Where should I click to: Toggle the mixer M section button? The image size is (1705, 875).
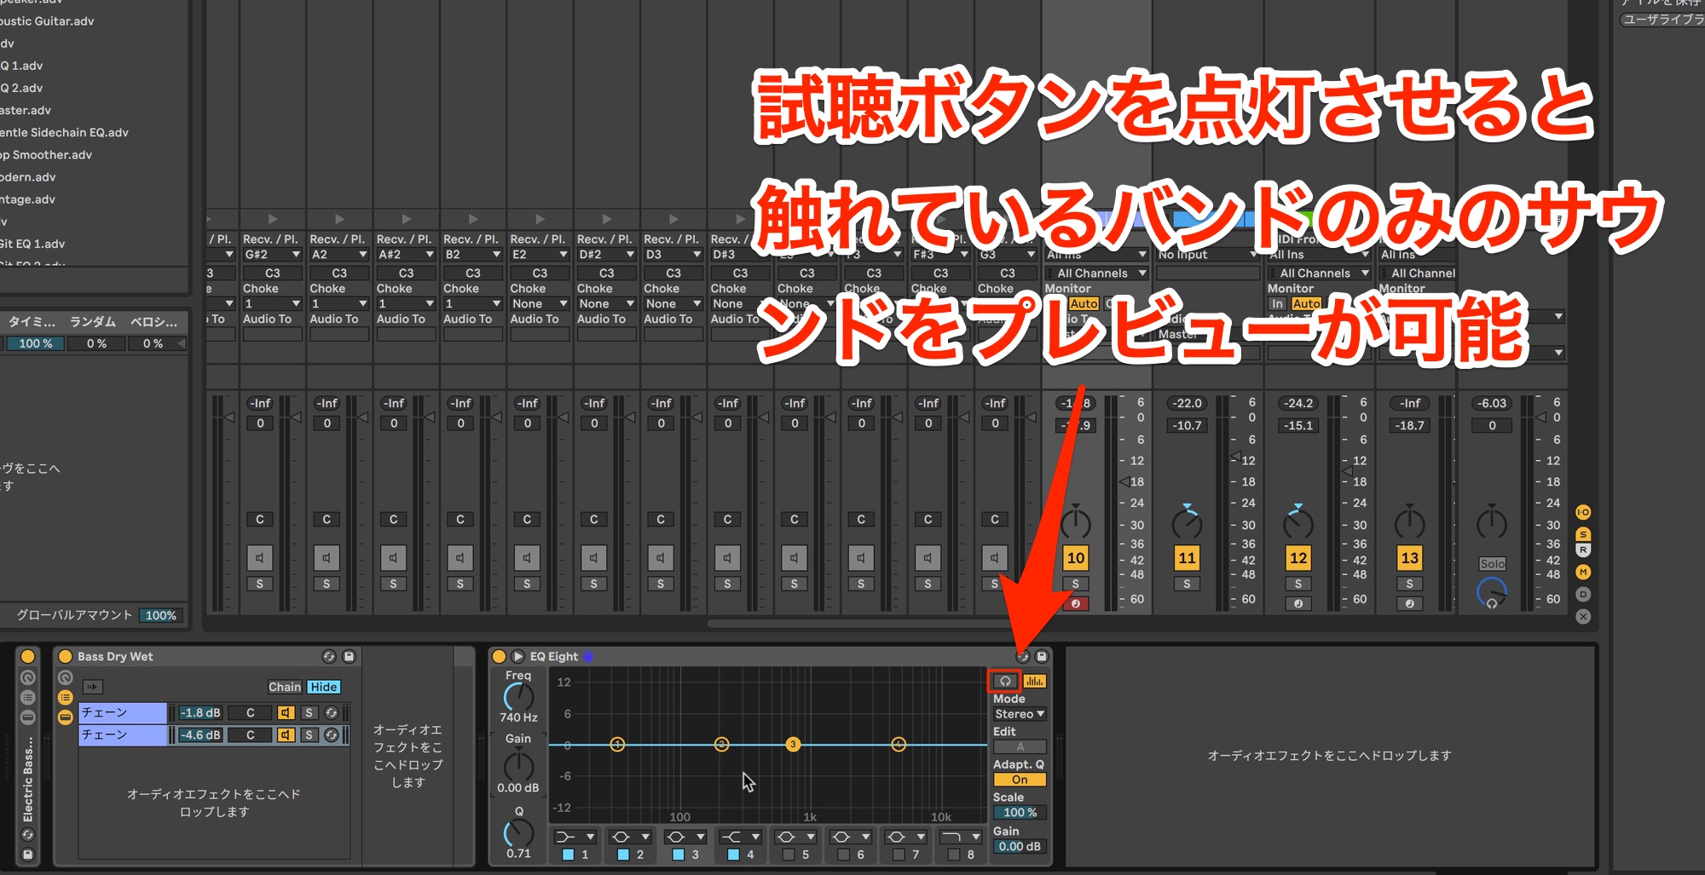pos(1583,572)
